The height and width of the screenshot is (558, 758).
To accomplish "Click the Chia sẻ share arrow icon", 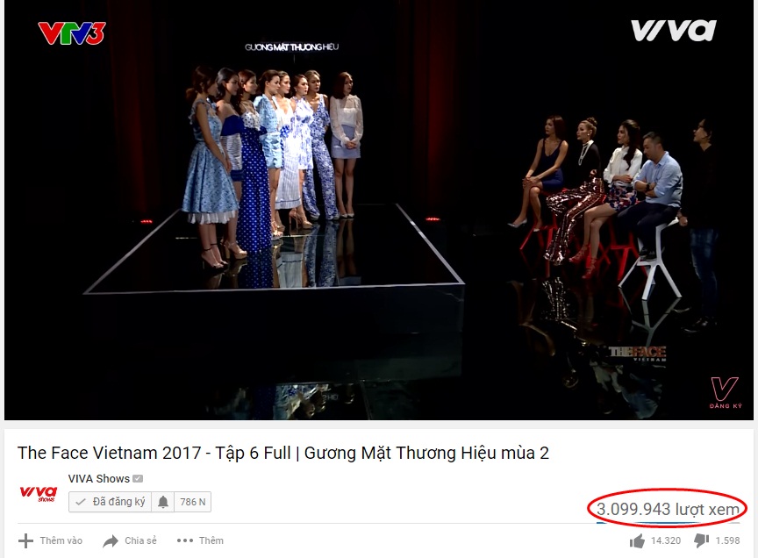I will click(111, 541).
